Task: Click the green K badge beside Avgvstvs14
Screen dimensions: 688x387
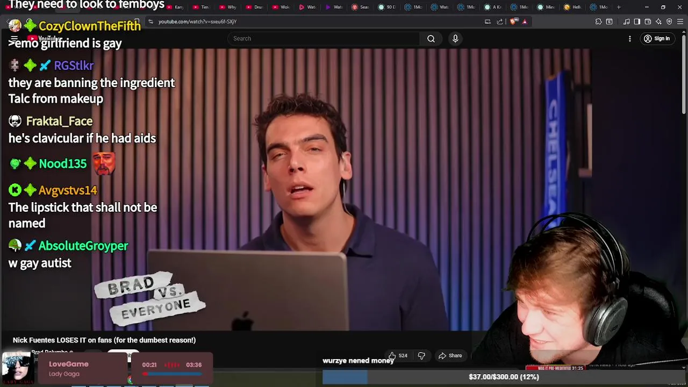Action: pyautogui.click(x=15, y=190)
